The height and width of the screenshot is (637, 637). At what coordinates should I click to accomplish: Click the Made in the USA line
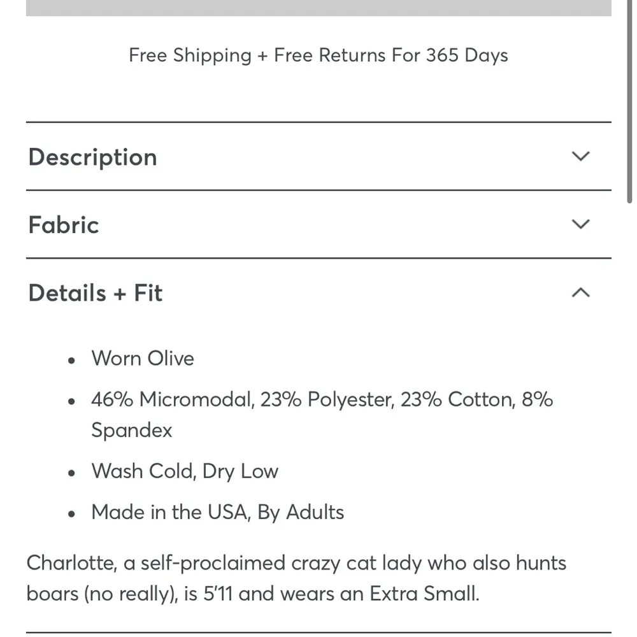pyautogui.click(x=217, y=512)
